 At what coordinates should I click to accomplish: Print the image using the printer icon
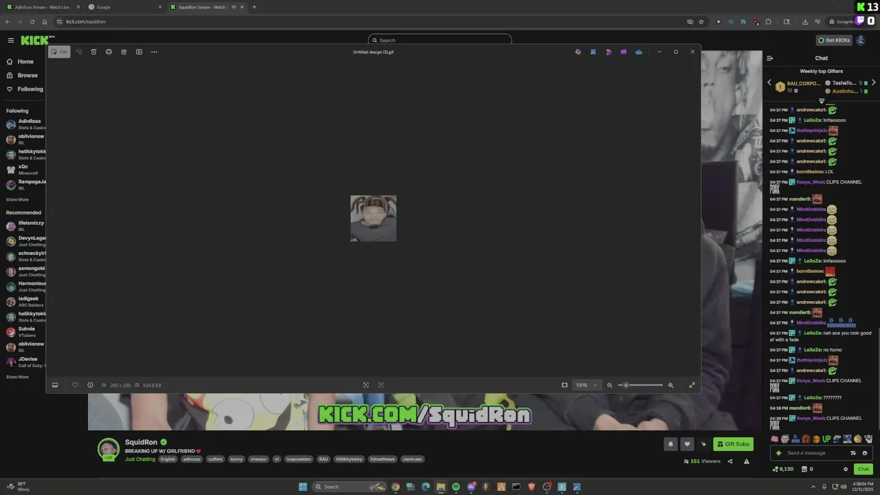click(x=109, y=52)
